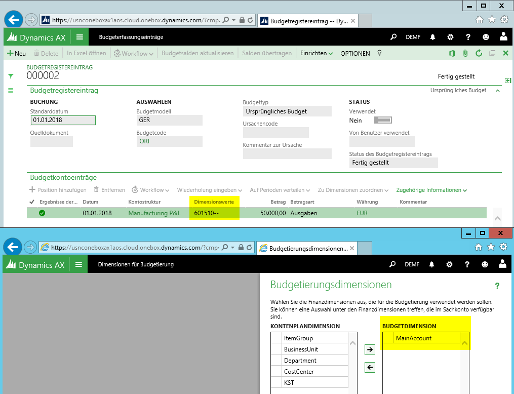Open the Manufacturing P&L account structure link
The image size is (514, 394).
(154, 213)
